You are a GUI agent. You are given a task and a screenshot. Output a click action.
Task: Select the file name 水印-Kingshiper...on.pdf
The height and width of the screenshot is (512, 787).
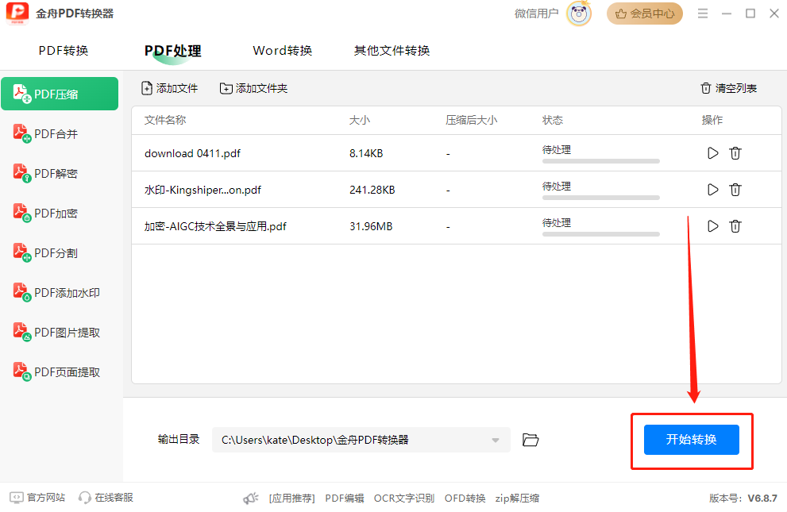click(203, 190)
